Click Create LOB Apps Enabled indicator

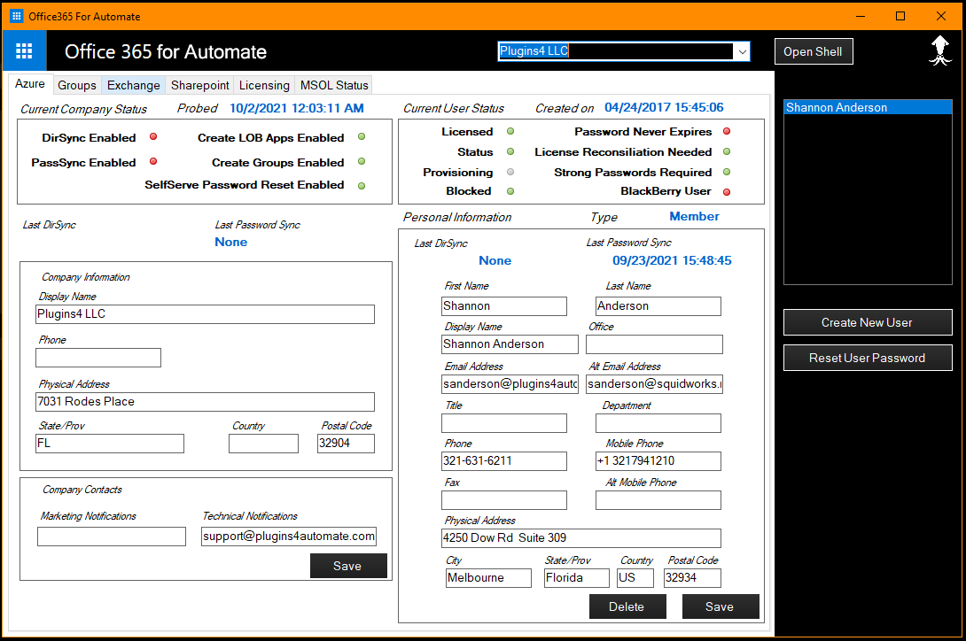pyautogui.click(x=362, y=136)
